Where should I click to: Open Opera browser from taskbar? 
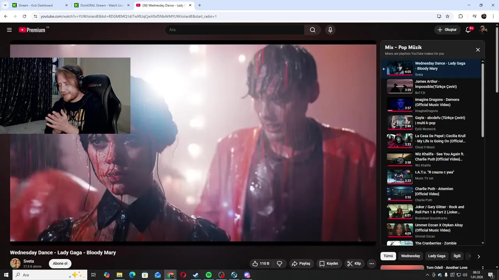(183, 275)
